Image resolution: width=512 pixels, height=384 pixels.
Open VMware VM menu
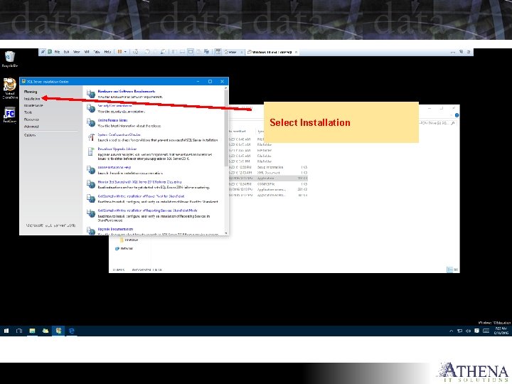tap(87, 52)
